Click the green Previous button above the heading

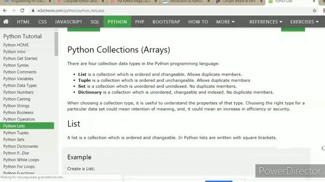pos(84,29)
